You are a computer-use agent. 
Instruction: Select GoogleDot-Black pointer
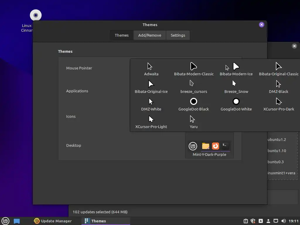coord(194,104)
